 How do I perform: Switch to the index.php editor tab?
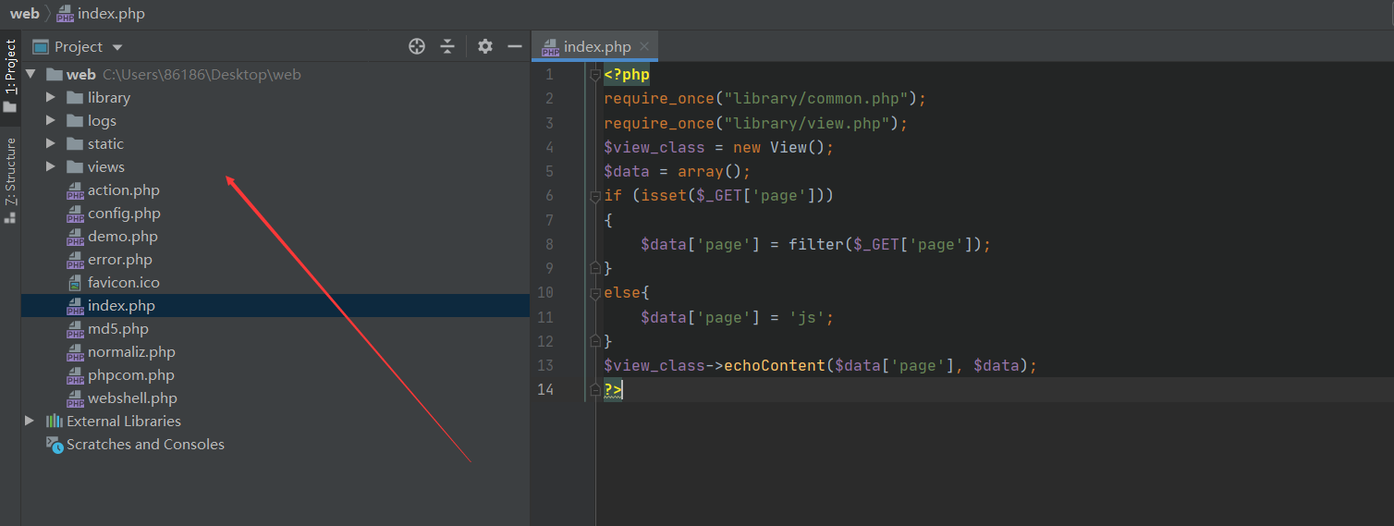pyautogui.click(x=596, y=46)
